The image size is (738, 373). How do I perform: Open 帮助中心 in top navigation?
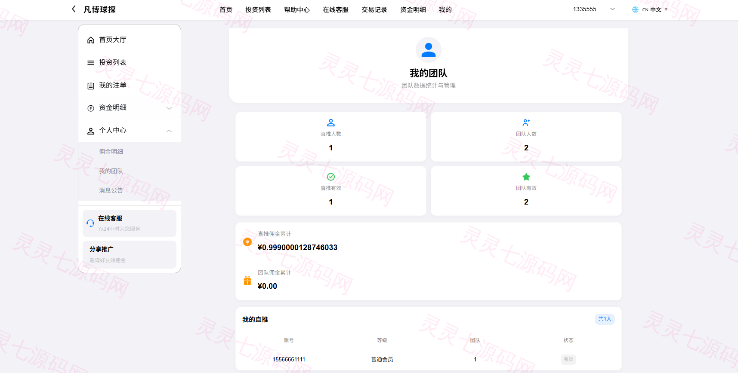(x=297, y=9)
